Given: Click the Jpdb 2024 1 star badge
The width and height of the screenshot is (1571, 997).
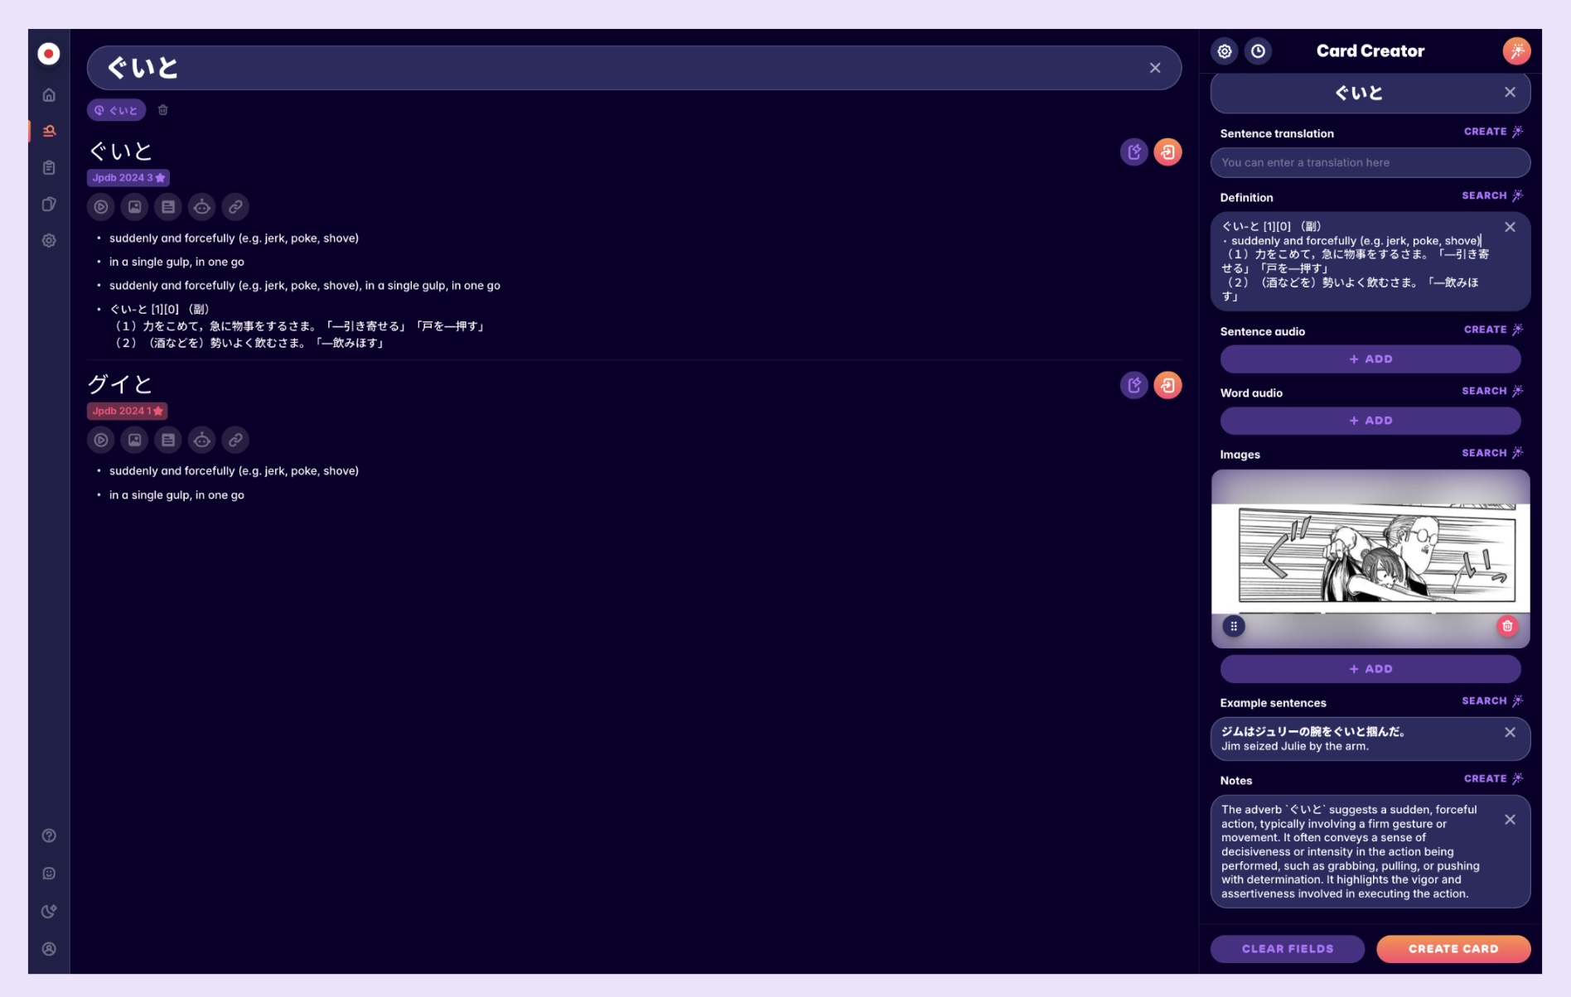Looking at the screenshot, I should click(128, 411).
